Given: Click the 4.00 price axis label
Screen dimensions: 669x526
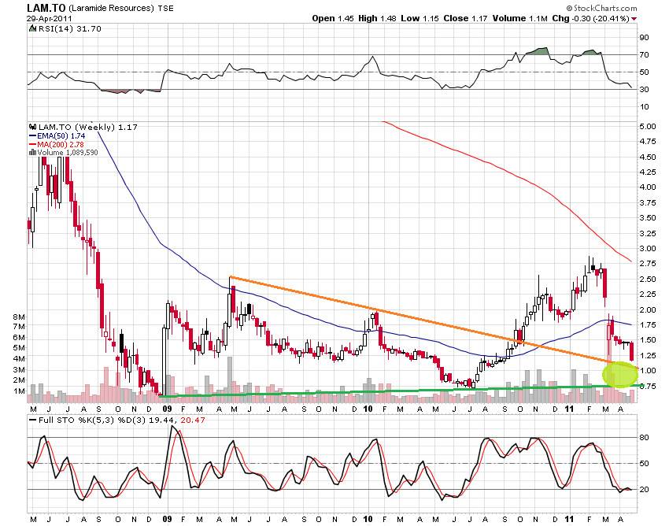Looking at the screenshot, I should (x=648, y=187).
